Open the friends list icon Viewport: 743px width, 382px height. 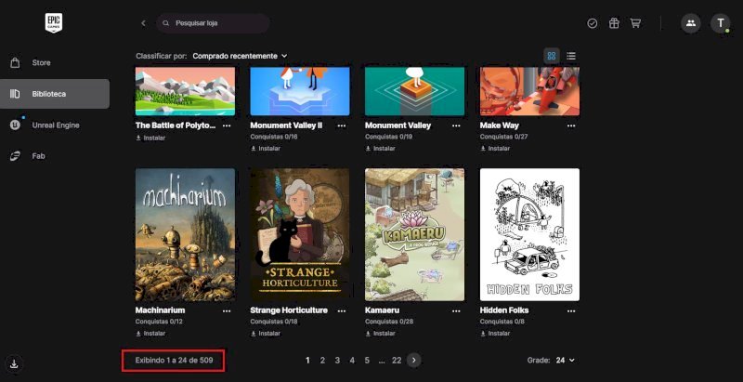tap(690, 23)
